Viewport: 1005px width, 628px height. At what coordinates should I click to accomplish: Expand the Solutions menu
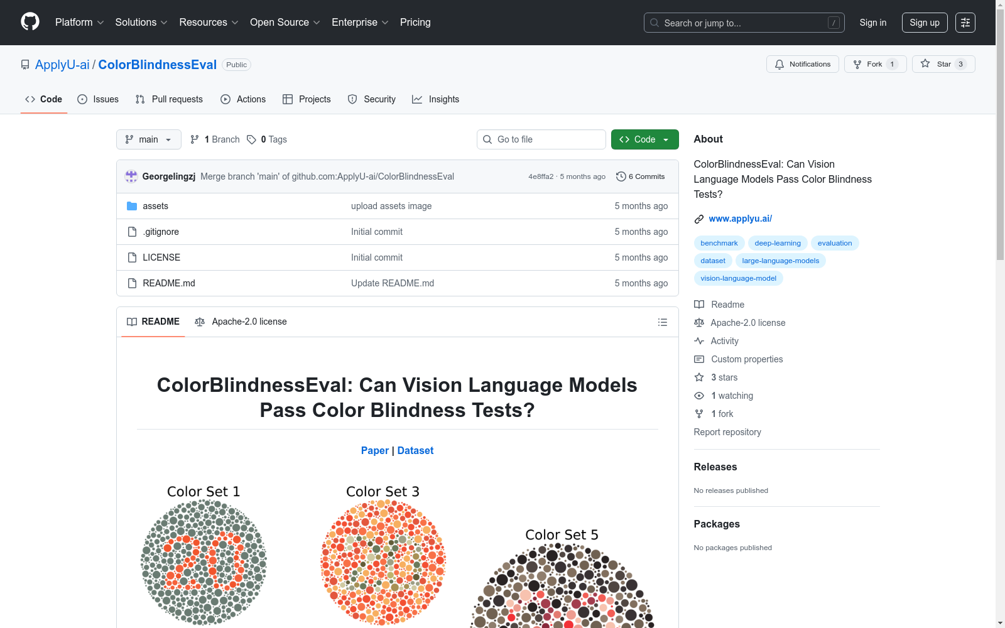point(141,23)
